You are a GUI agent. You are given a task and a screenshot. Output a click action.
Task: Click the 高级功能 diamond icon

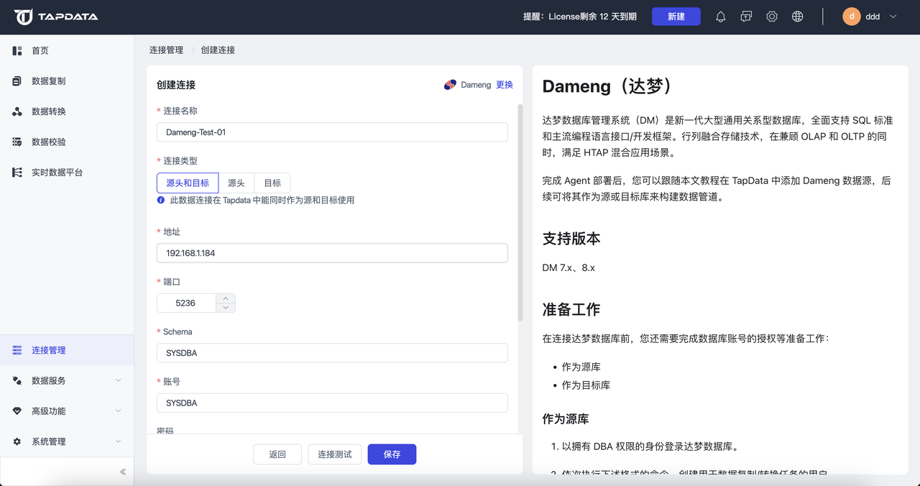17,411
